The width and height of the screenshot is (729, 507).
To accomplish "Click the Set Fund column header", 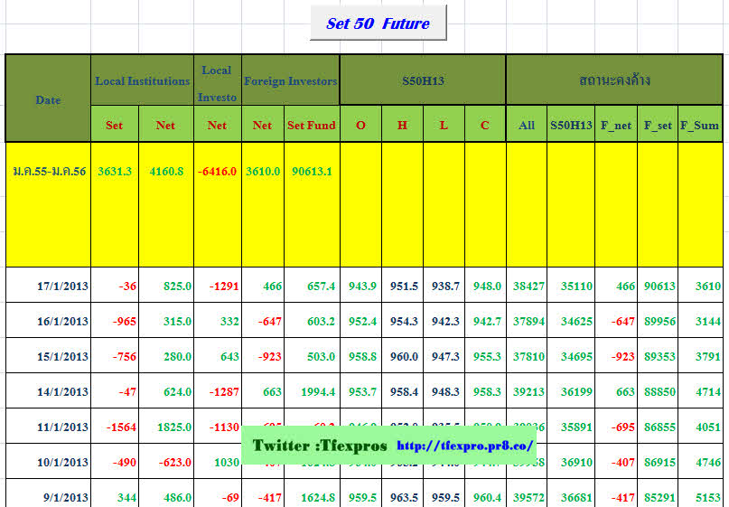I will (x=312, y=125).
